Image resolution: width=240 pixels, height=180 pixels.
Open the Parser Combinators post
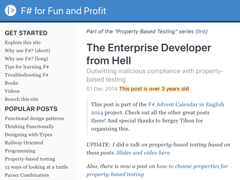click(x=27, y=175)
